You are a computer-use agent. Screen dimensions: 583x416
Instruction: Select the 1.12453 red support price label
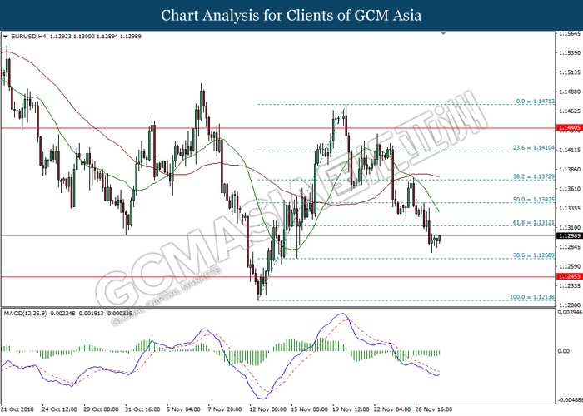[569, 276]
